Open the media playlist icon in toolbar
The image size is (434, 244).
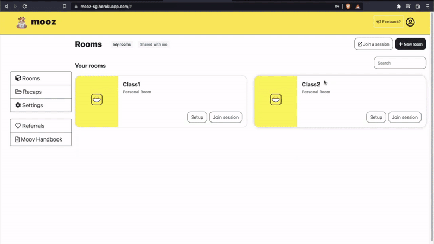(x=408, y=7)
